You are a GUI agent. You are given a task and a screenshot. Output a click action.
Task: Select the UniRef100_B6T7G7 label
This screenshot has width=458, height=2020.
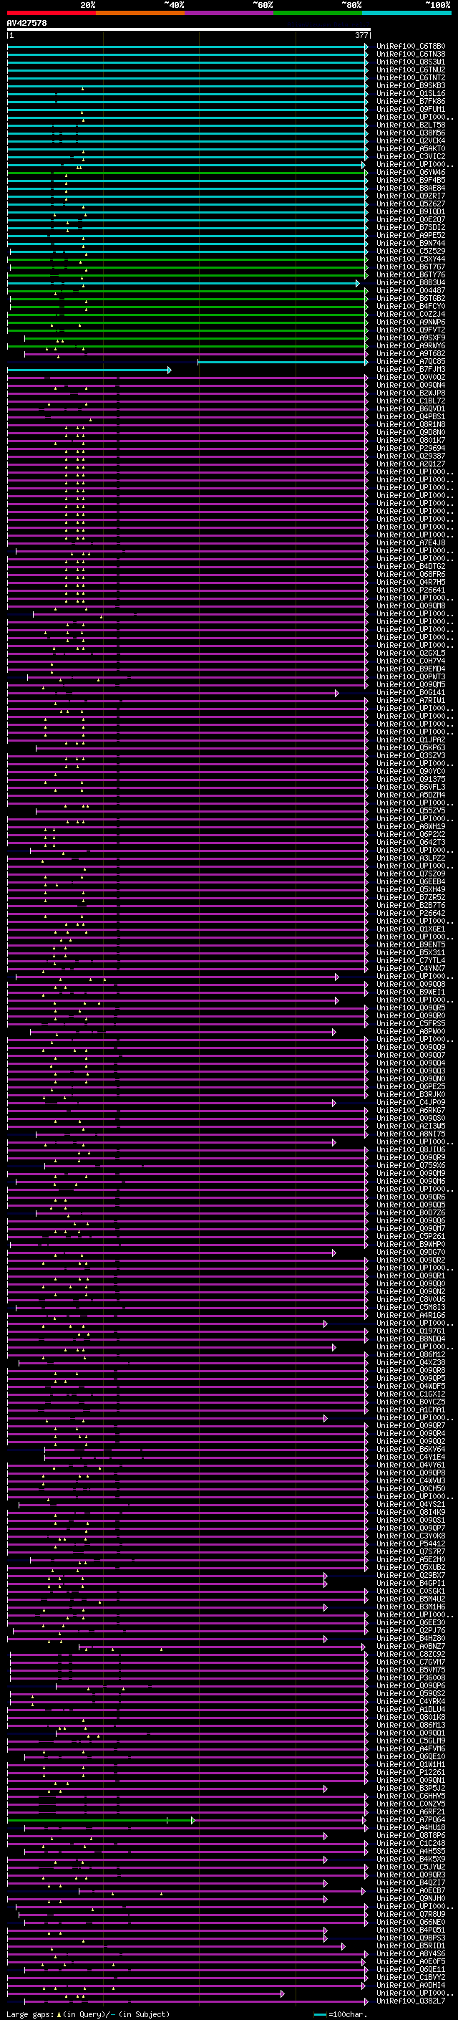[x=411, y=267]
